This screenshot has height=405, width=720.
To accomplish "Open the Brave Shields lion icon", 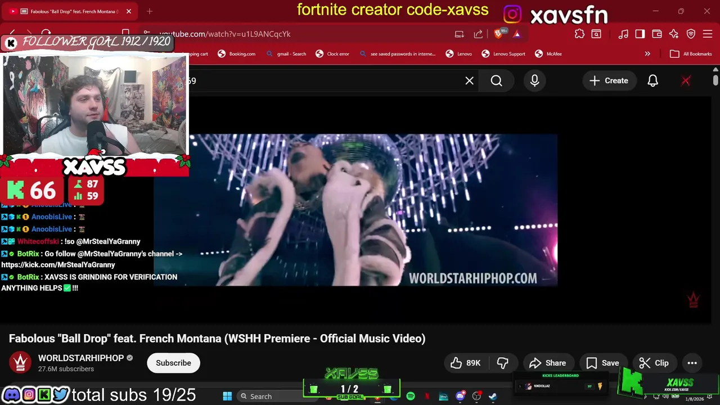I will 498,34.
